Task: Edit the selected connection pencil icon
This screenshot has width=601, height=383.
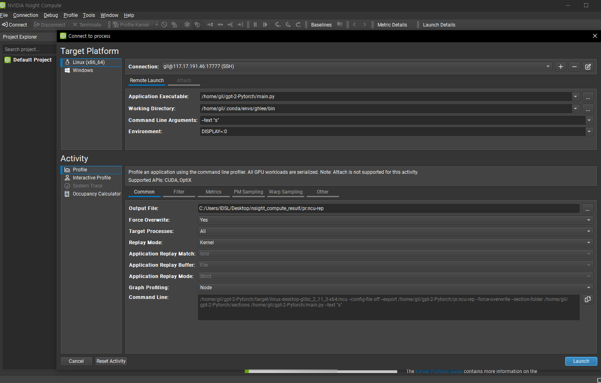Action: point(588,67)
